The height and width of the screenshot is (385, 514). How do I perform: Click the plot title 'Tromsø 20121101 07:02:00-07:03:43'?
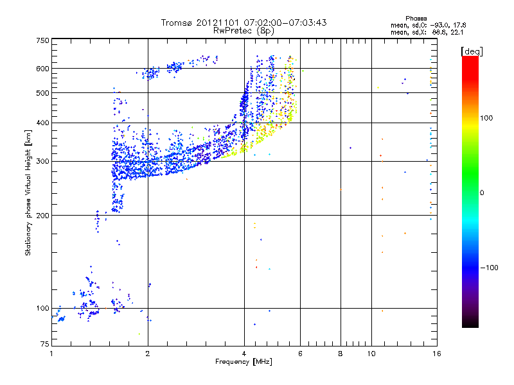pos(244,22)
